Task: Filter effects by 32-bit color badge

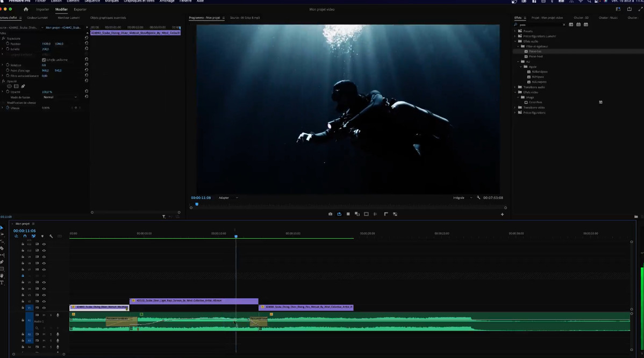Action: [578, 25]
